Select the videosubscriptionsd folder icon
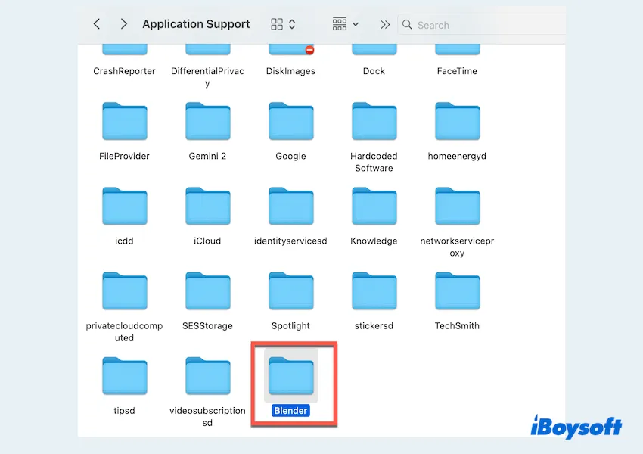Image resolution: width=643 pixels, height=454 pixels. [208, 376]
